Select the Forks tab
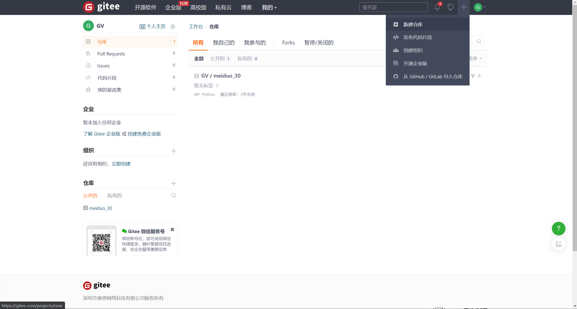The width and height of the screenshot is (577, 309). [x=288, y=43]
